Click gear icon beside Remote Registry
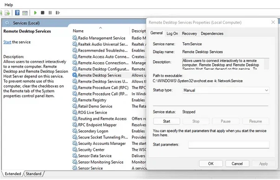This screenshot has height=180, width=280. tap(75, 100)
